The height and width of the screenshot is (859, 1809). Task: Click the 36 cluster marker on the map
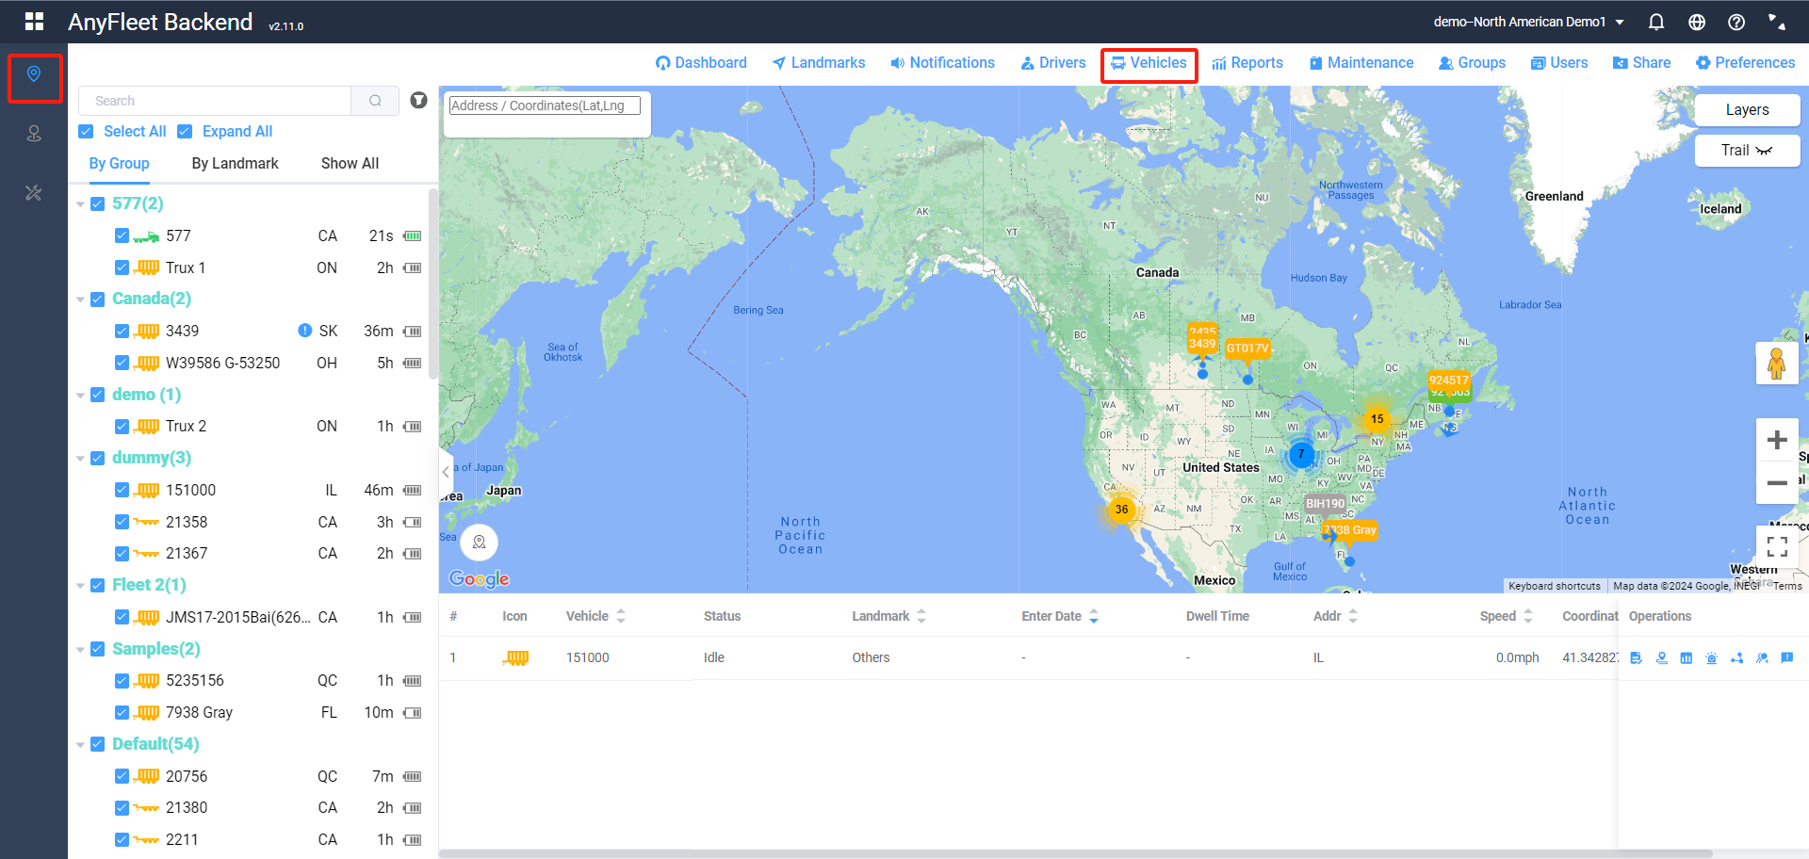point(1121,510)
